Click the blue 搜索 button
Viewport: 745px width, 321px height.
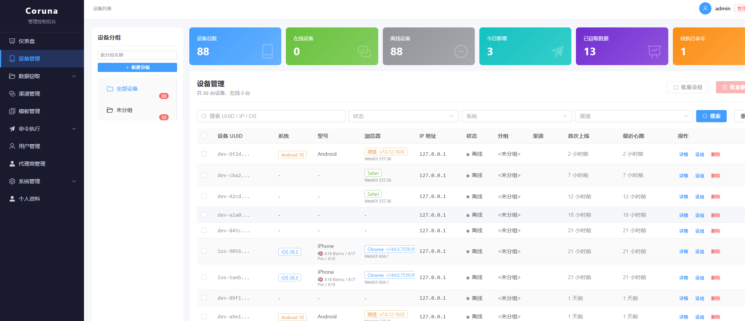(711, 116)
